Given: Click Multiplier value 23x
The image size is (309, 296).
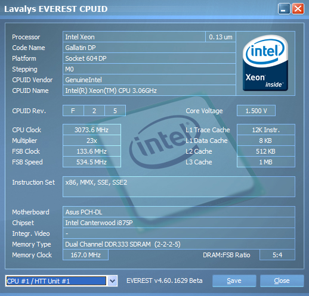Looking at the screenshot, I should click(x=92, y=141).
